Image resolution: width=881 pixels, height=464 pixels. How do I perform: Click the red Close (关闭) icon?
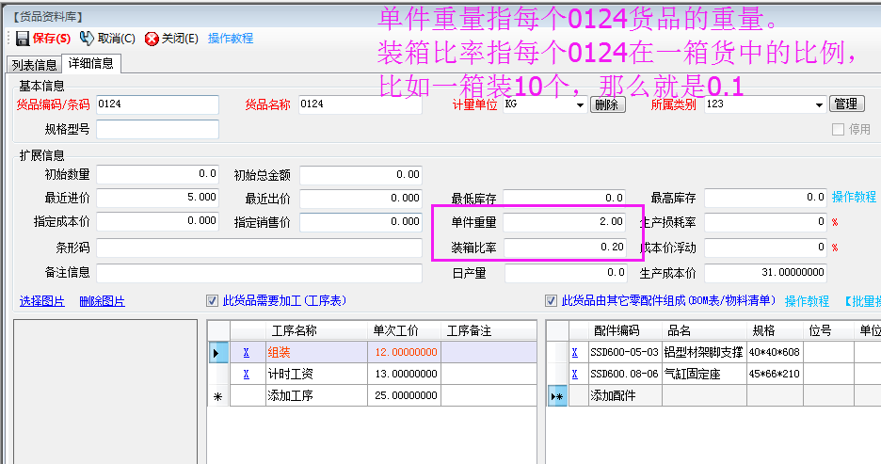point(152,39)
